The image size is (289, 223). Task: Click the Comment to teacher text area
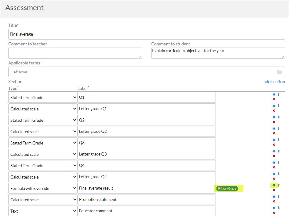(75, 53)
